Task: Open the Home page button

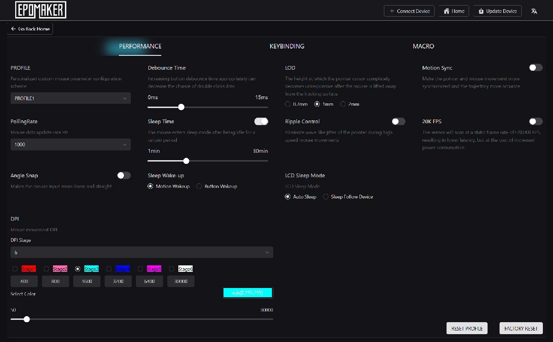Action: (454, 11)
